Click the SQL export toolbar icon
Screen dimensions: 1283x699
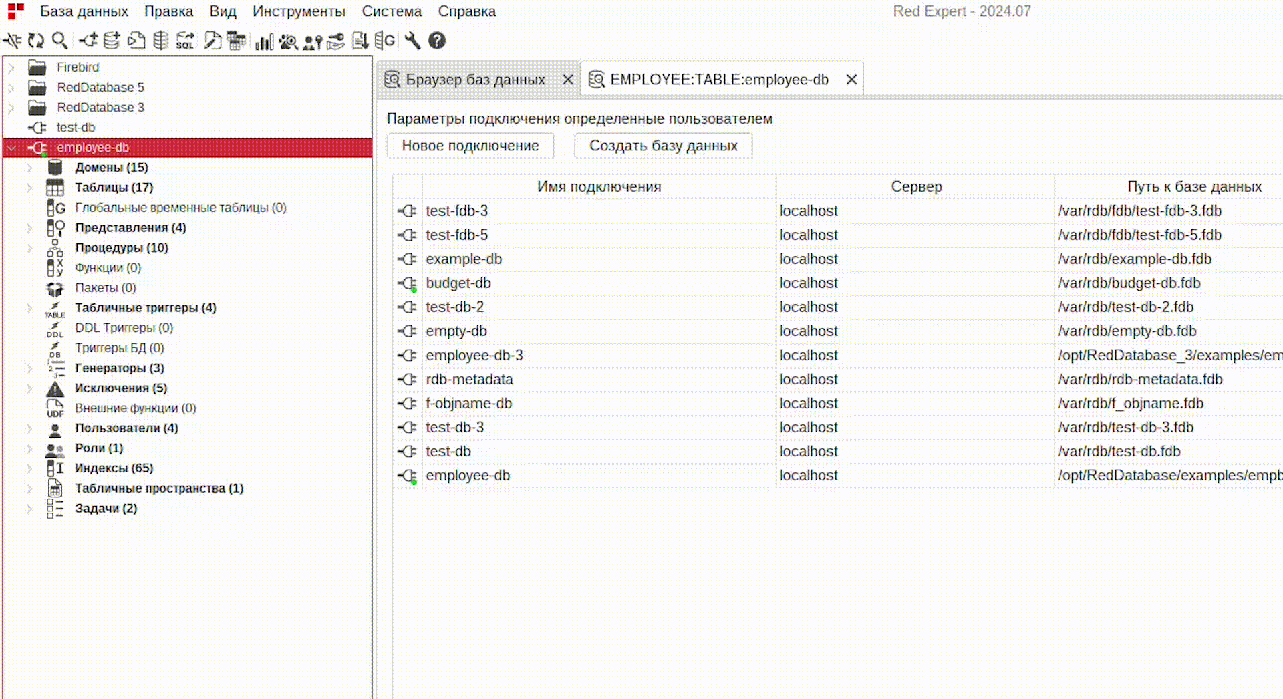point(185,41)
